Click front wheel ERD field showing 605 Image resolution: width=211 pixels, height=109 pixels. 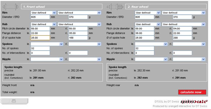(40, 17)
